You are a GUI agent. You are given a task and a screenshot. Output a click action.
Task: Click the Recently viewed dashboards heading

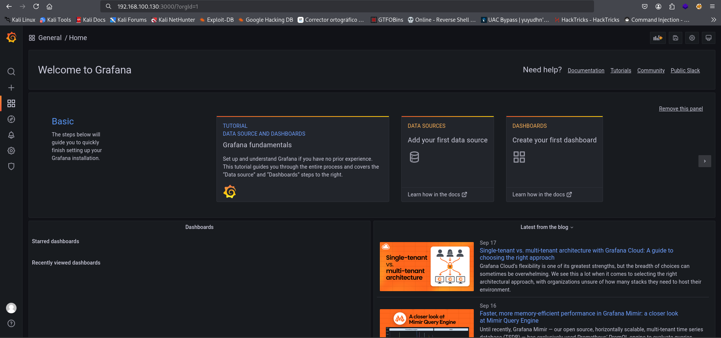[x=66, y=263]
